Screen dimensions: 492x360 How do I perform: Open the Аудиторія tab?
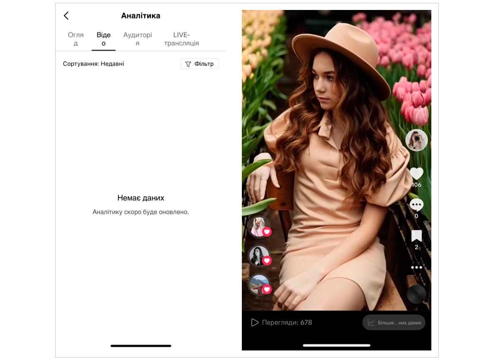pos(138,39)
